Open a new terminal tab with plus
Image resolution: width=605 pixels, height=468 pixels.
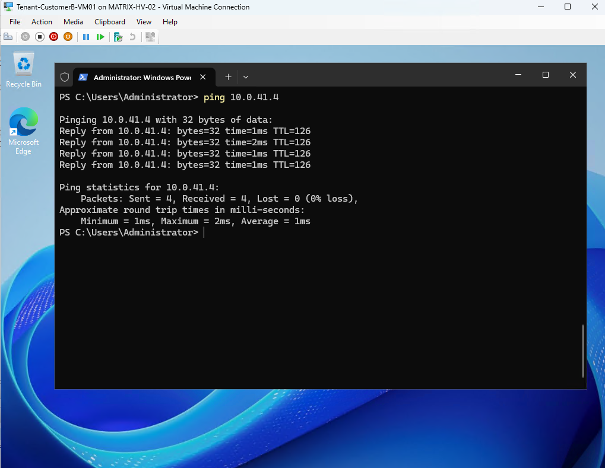click(x=229, y=77)
